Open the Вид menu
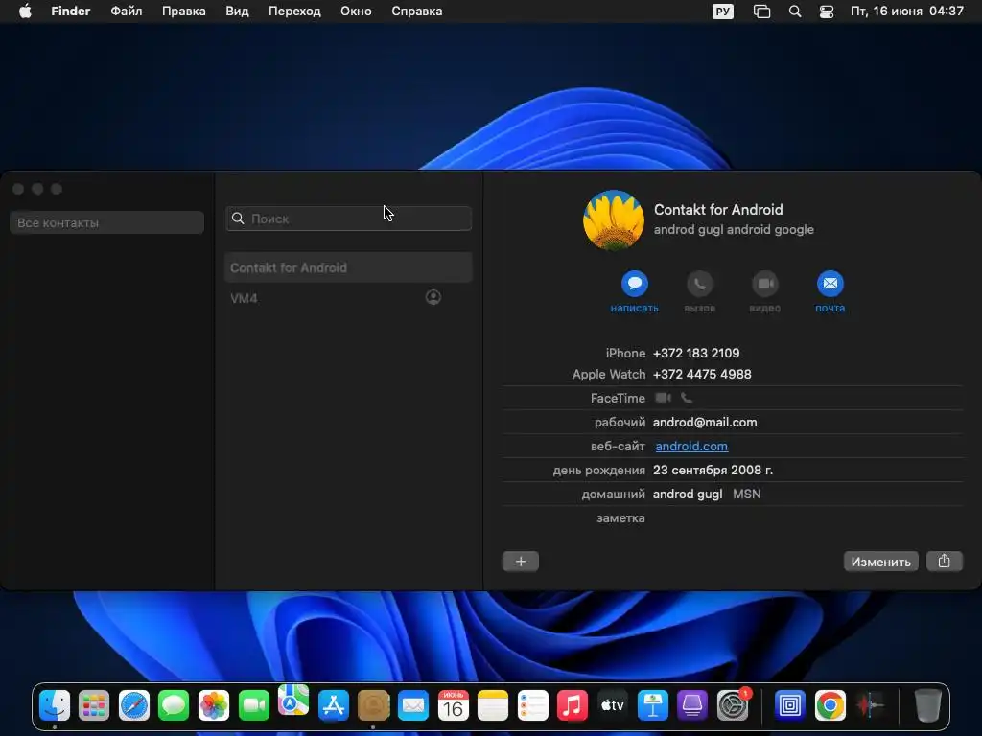Image resolution: width=982 pixels, height=736 pixels. [x=237, y=11]
